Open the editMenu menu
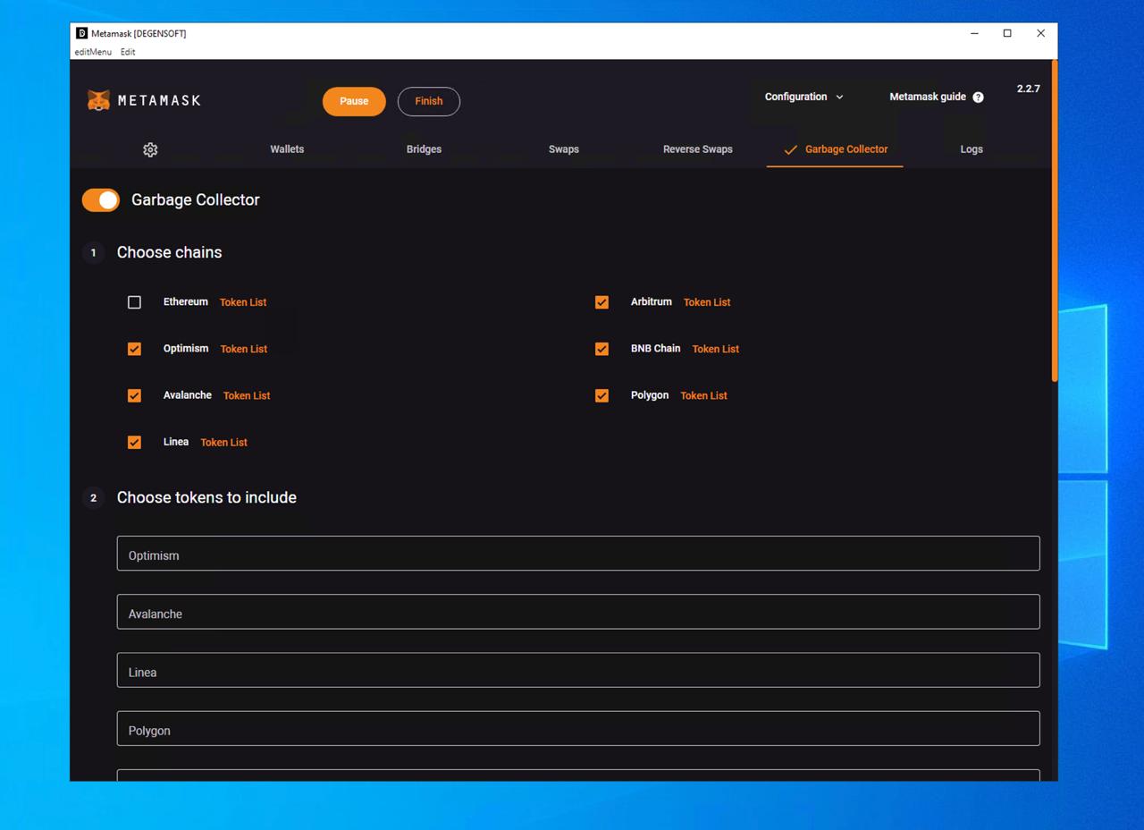Viewport: 1144px width, 830px height. [93, 52]
